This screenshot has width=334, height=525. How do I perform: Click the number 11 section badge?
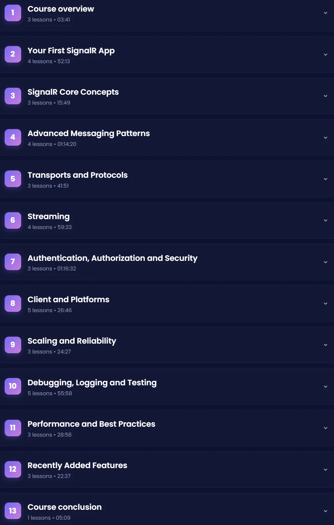[13, 428]
